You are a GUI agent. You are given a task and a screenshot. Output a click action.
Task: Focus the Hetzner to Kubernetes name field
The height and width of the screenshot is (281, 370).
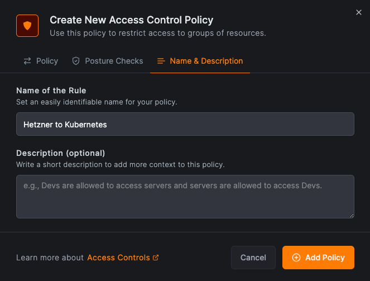click(x=185, y=124)
